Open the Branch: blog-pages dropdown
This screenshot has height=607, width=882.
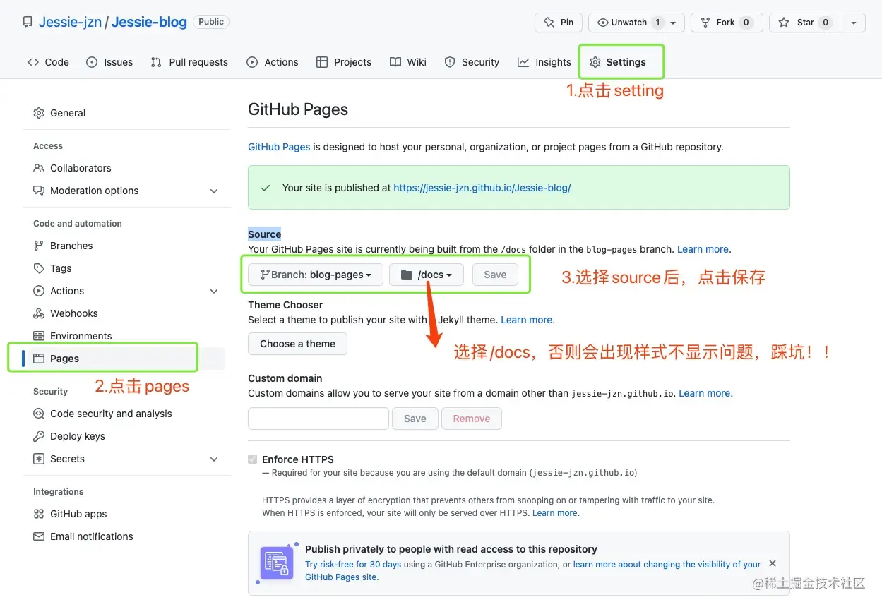click(x=316, y=275)
